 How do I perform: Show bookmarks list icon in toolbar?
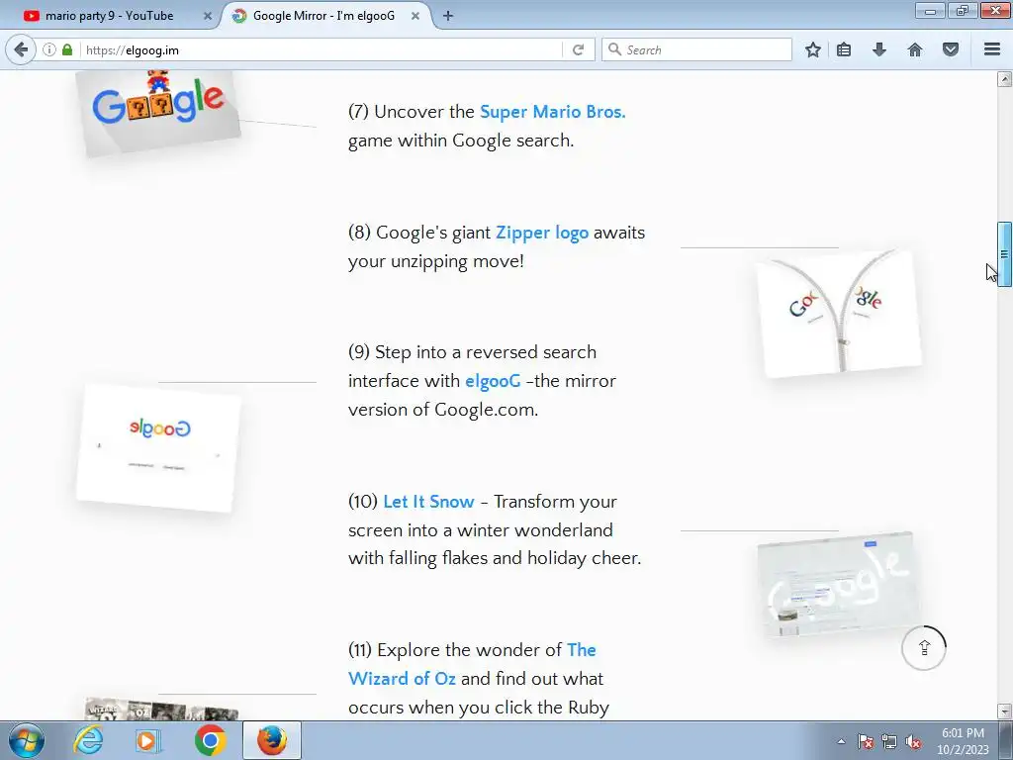pyautogui.click(x=844, y=49)
